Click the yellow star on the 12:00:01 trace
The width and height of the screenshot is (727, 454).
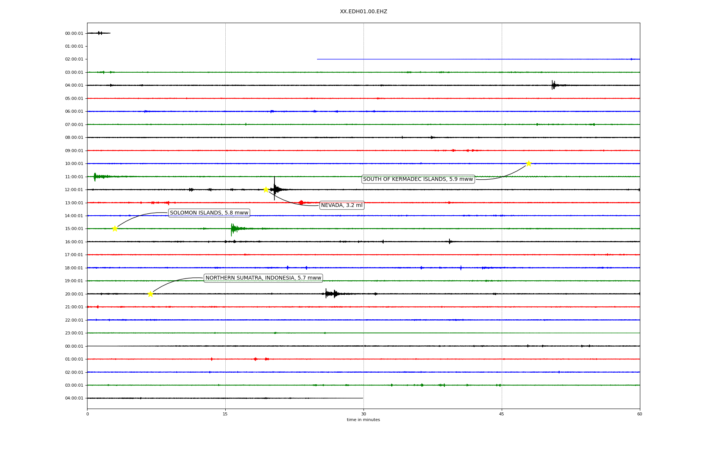coord(266,190)
